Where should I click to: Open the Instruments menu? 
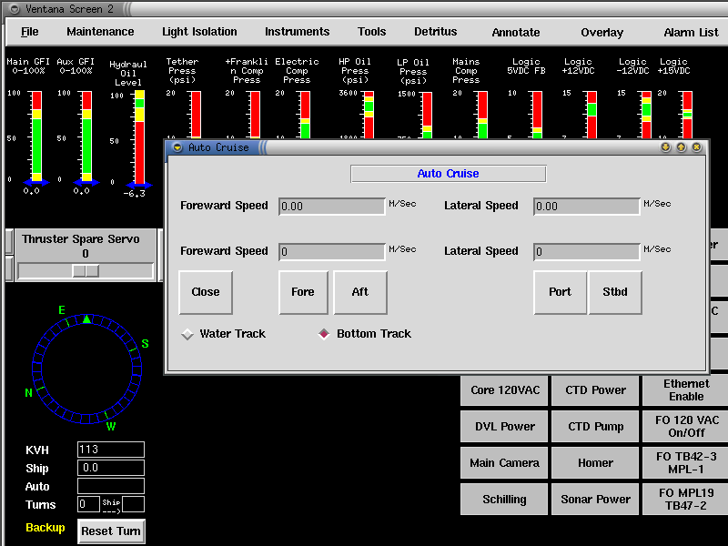click(298, 32)
